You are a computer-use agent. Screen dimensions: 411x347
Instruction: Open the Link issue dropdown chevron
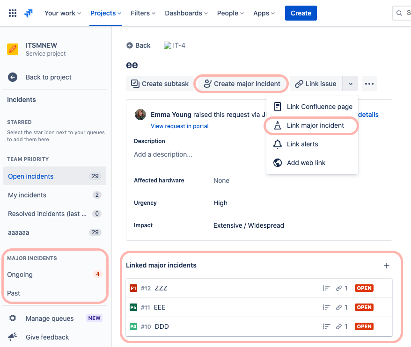pos(350,84)
